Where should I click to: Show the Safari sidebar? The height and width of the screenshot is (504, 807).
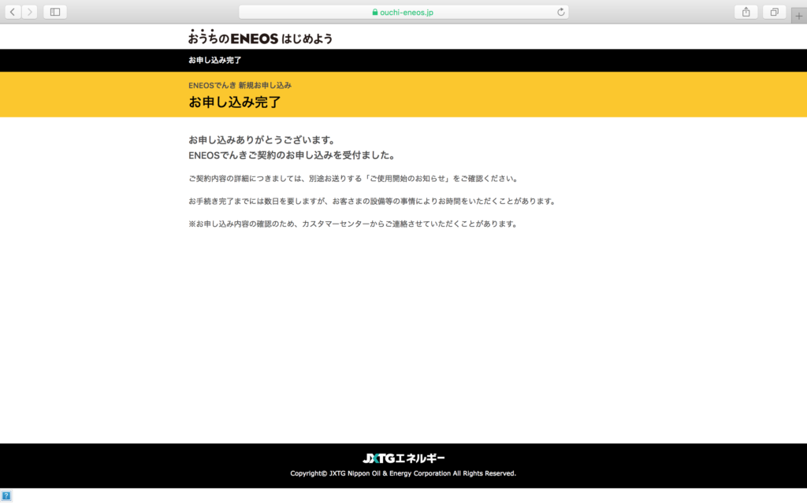(55, 12)
